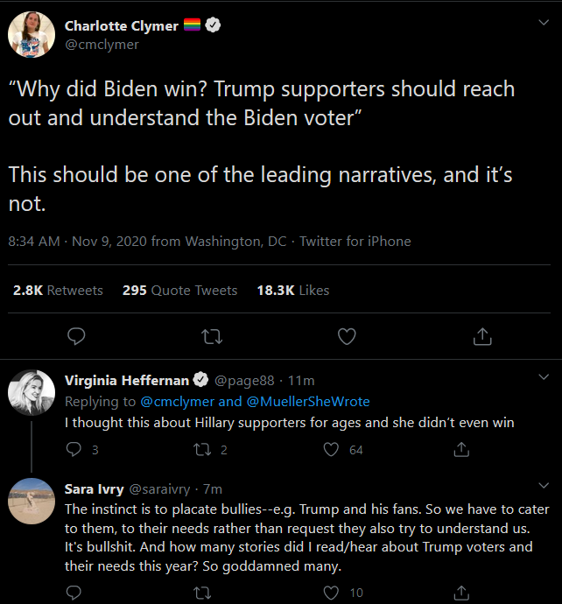Reply to Virginia Heffernan's tweet
Image resolution: width=562 pixels, height=604 pixels.
pyautogui.click(x=74, y=449)
